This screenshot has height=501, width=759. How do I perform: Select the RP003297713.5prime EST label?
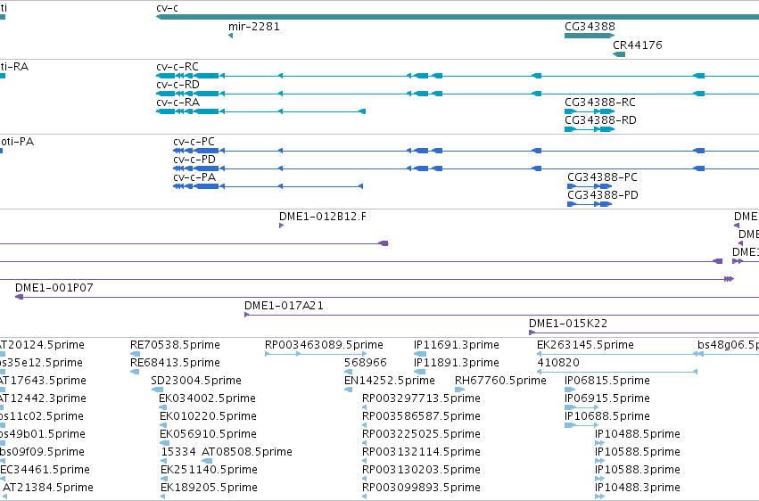tap(421, 398)
